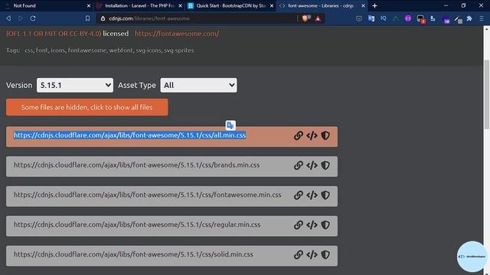Copy SRI shield icon for all.min.css
490x275 pixels.
coord(325,136)
